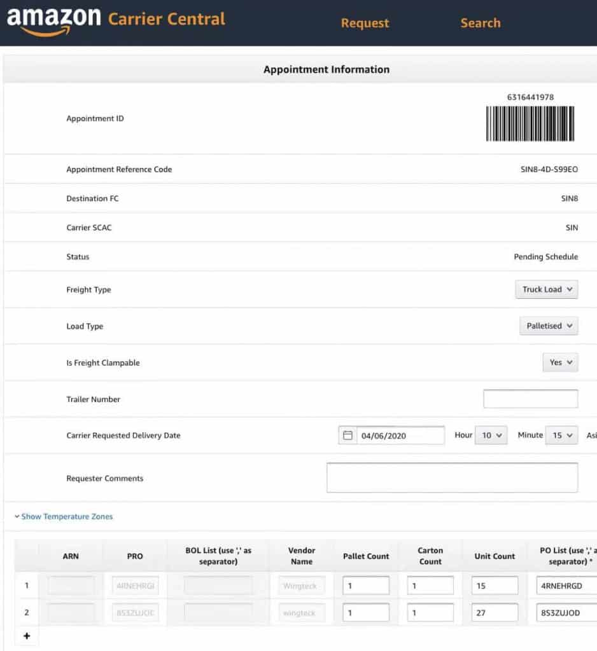Image resolution: width=597 pixels, height=651 pixels.
Task: Click the Unit Count column header
Action: [495, 556]
